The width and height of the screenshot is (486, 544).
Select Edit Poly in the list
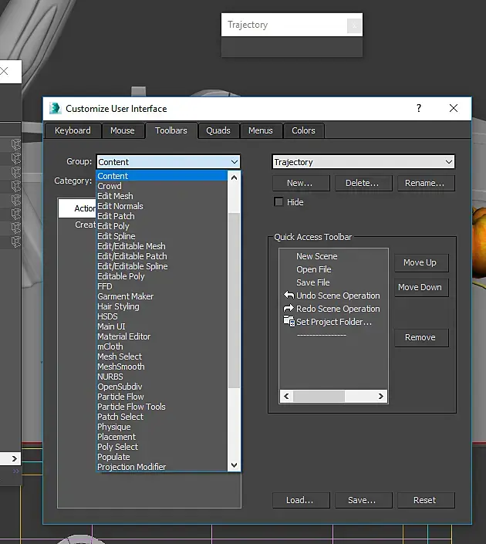pyautogui.click(x=162, y=226)
